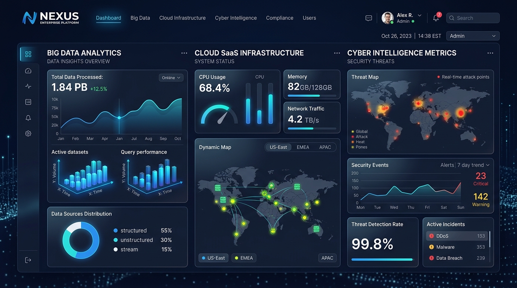The height and width of the screenshot is (288, 517).
Task: Click the 99.8% detection rate value
Action: (x=372, y=244)
